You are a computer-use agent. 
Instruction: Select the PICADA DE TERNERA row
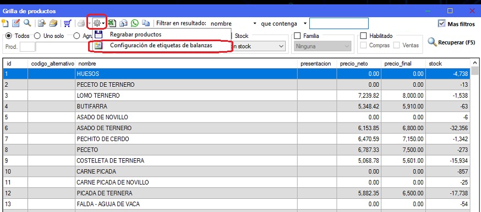point(237,193)
